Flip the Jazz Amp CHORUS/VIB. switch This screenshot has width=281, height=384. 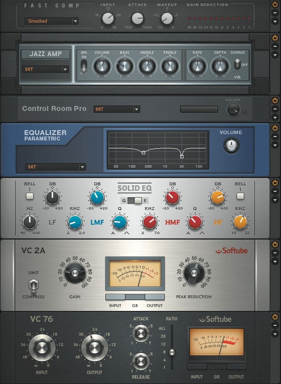pyautogui.click(x=237, y=64)
